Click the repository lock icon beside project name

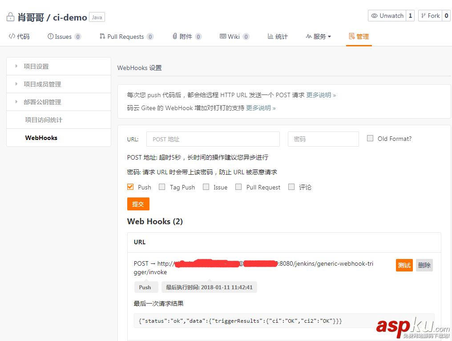(x=10, y=16)
